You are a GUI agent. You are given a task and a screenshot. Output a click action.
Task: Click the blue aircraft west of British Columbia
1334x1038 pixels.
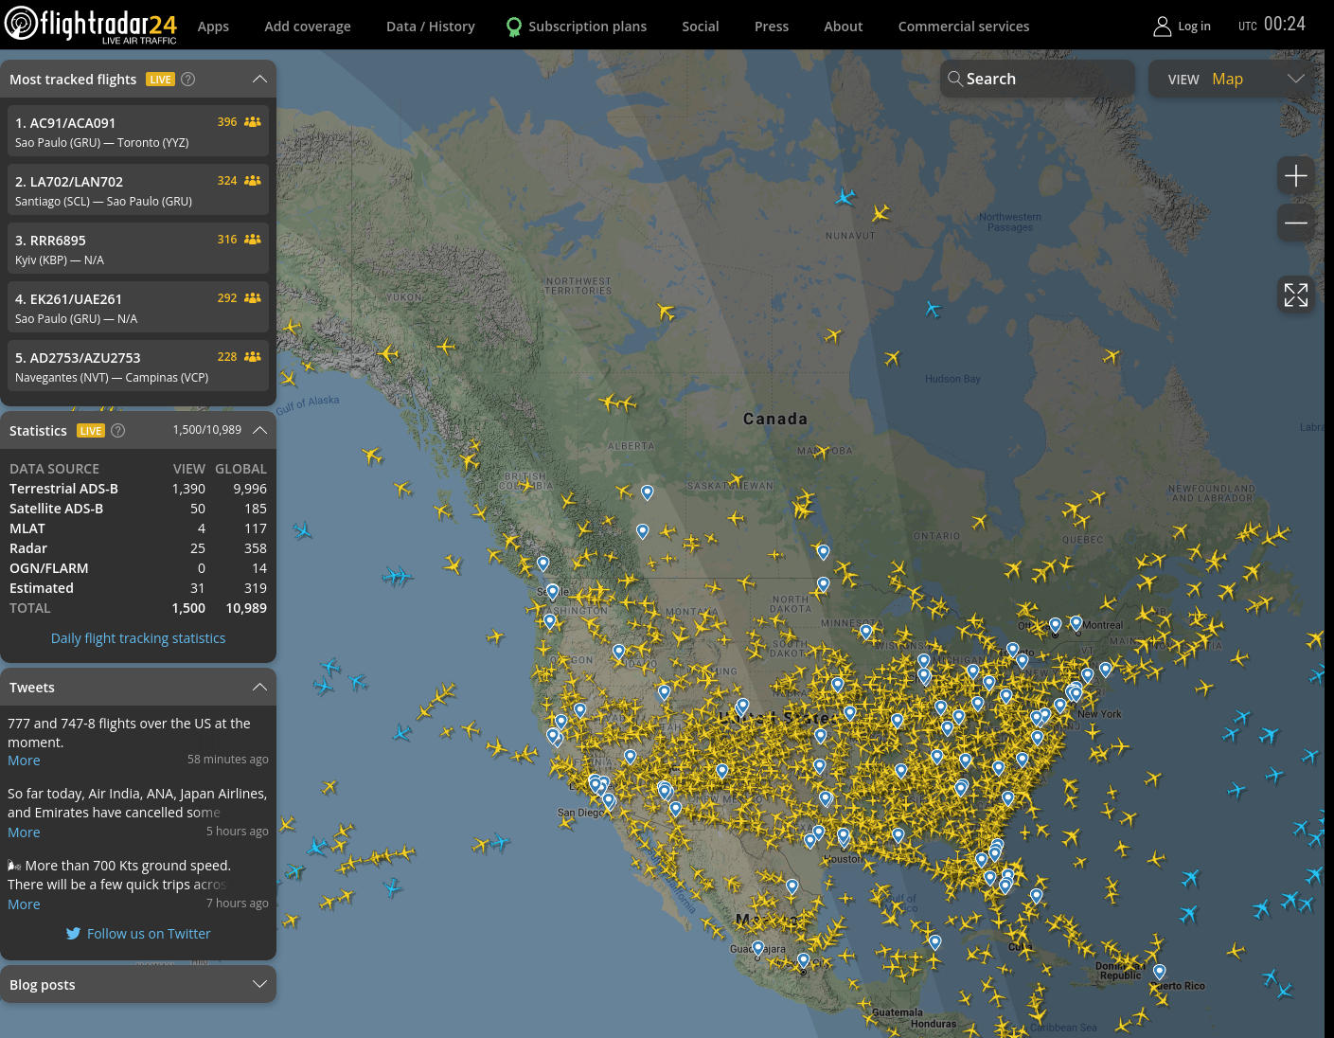click(x=302, y=530)
